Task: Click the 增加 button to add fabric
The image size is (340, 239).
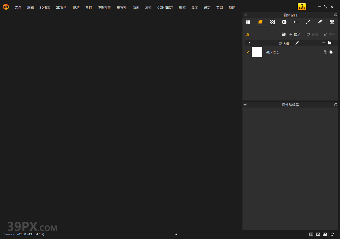Action: 295,35
